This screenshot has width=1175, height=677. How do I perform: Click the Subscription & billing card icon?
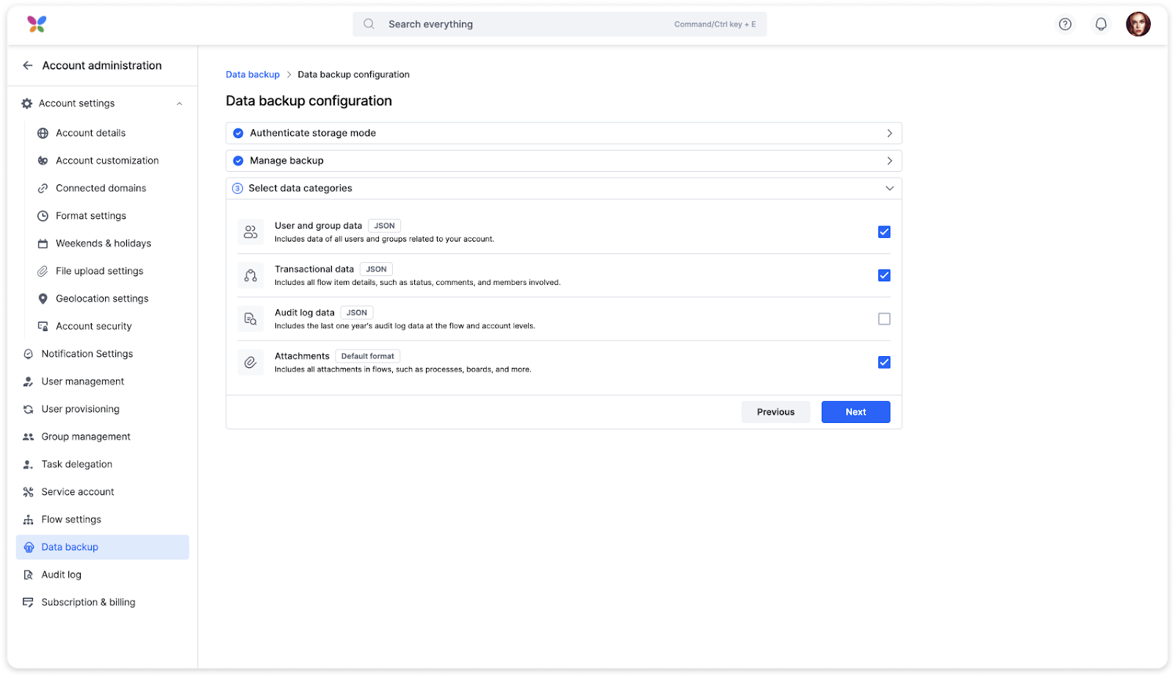click(28, 602)
